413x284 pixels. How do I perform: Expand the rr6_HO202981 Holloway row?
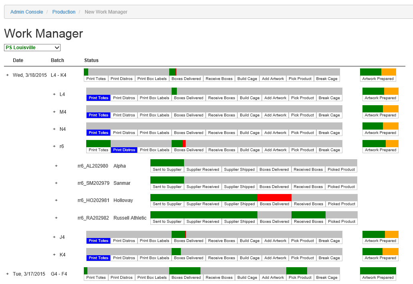click(56, 200)
